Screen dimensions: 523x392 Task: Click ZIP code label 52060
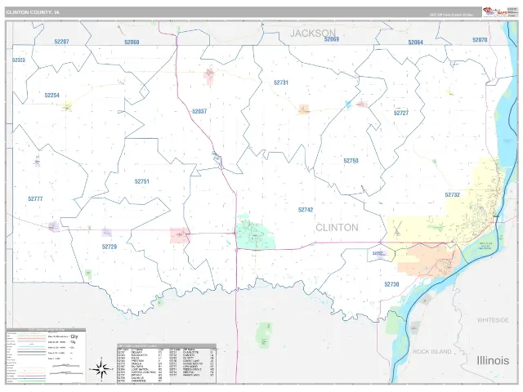[x=132, y=42]
